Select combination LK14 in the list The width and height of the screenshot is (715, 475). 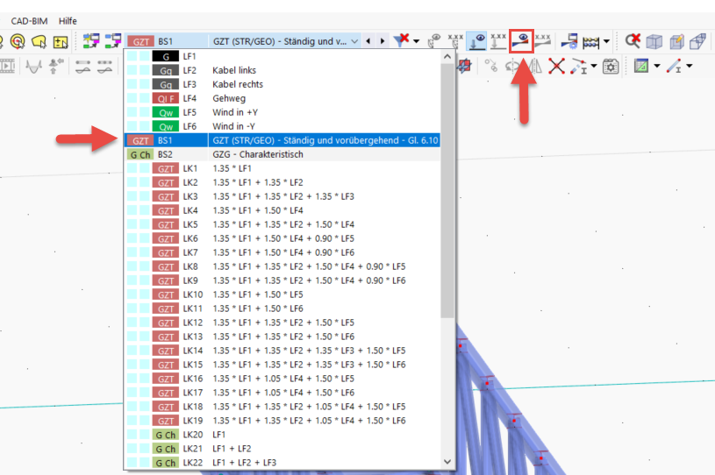[282, 351]
